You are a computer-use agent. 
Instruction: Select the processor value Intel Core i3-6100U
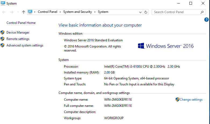pos(142,67)
